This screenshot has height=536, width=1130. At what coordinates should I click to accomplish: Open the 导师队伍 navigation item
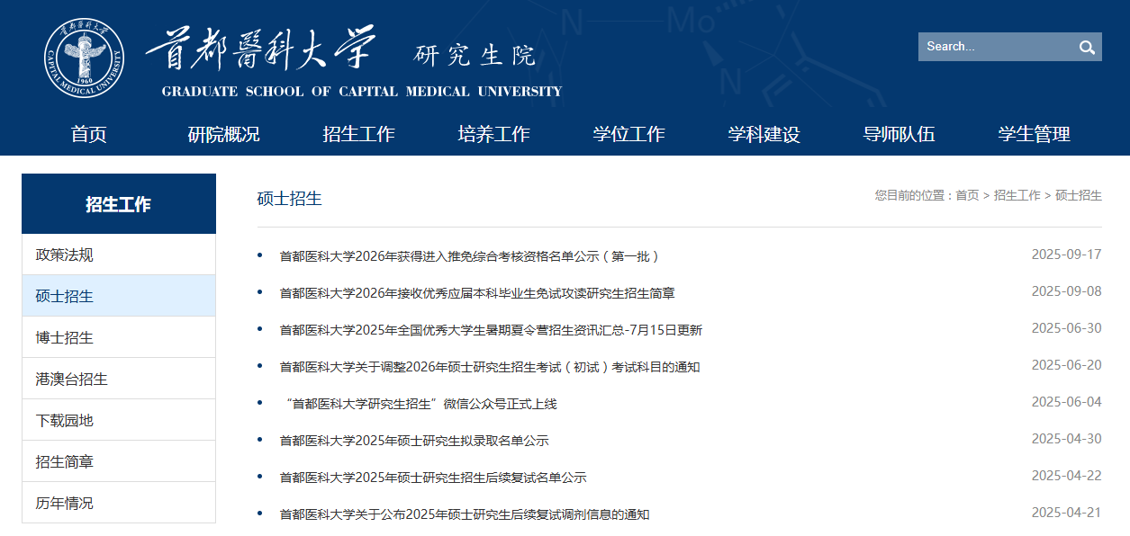[x=899, y=134]
